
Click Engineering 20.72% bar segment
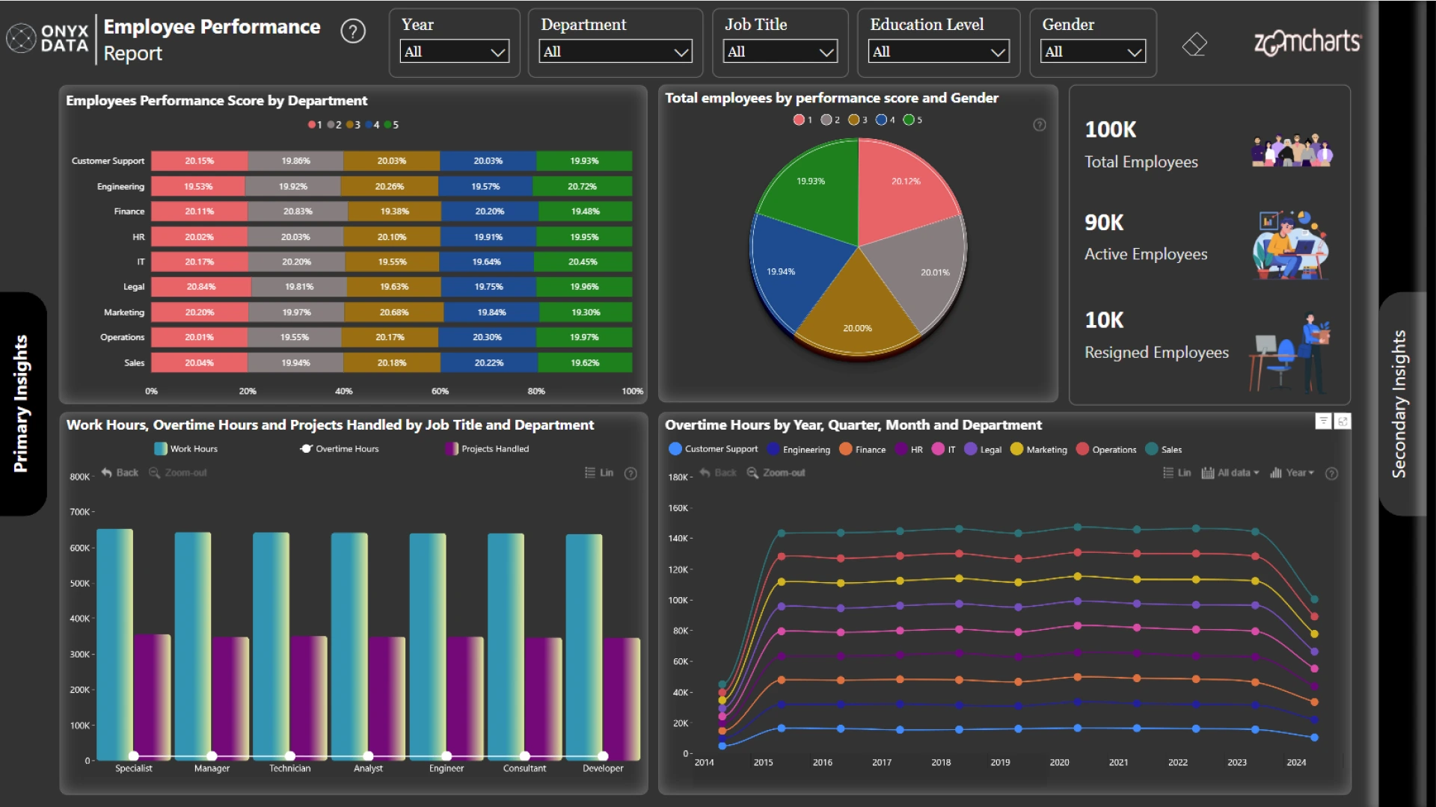point(583,186)
